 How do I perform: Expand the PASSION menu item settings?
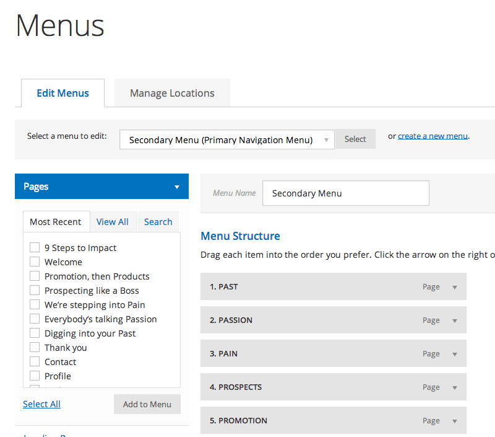pos(454,320)
